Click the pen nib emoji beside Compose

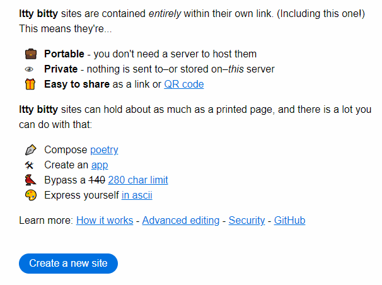(31, 150)
